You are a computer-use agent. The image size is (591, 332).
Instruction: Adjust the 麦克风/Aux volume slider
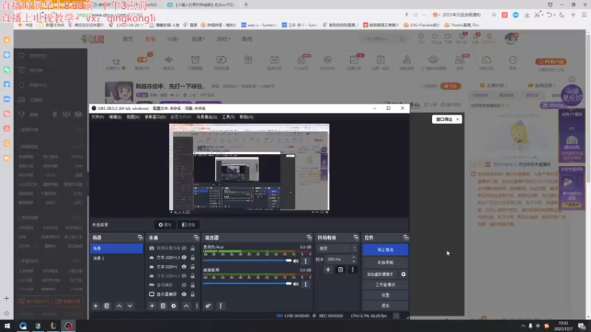point(247,260)
